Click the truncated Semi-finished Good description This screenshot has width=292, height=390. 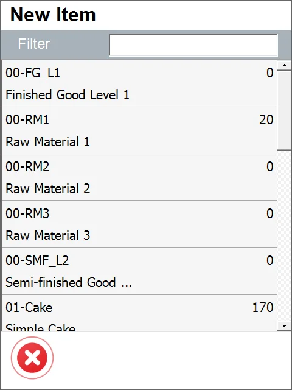[69, 283]
